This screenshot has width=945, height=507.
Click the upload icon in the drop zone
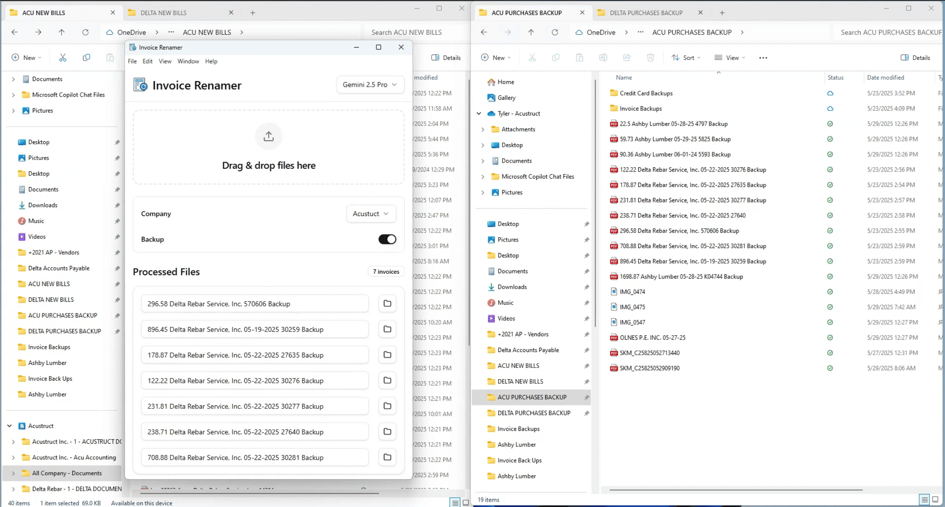pos(269,136)
